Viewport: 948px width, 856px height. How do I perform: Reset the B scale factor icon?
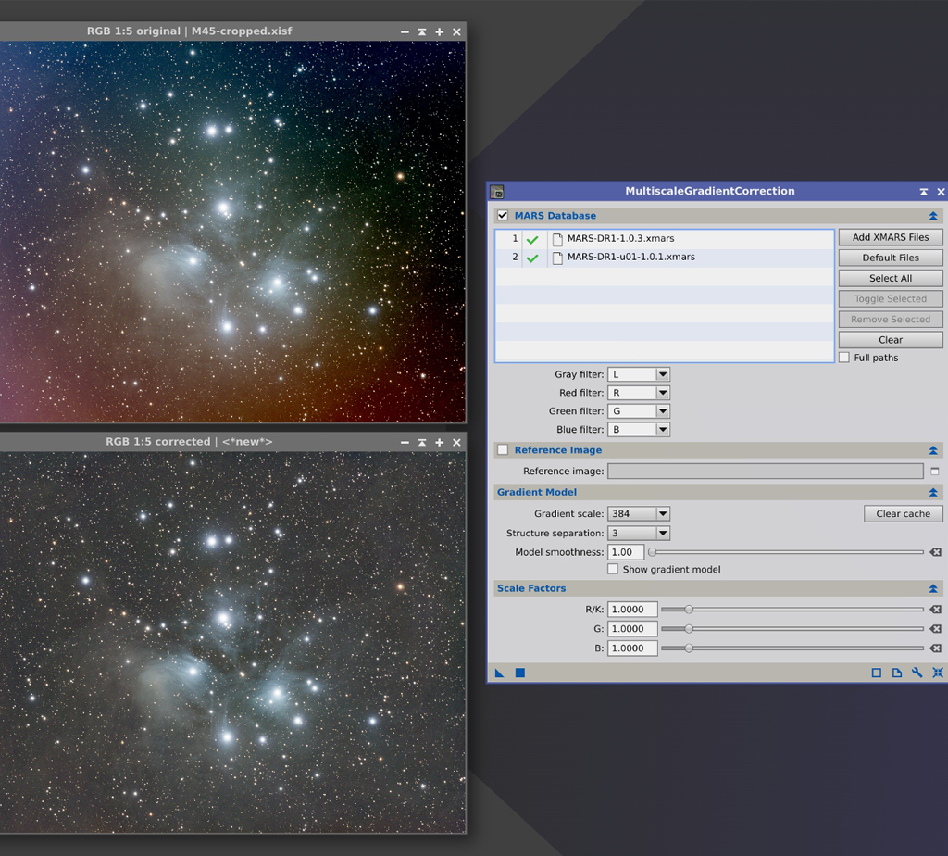935,648
